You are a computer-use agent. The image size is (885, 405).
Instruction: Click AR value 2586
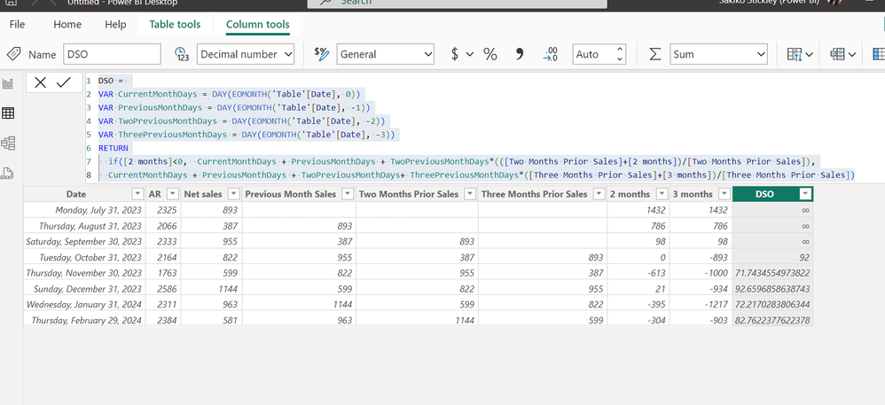click(x=162, y=289)
